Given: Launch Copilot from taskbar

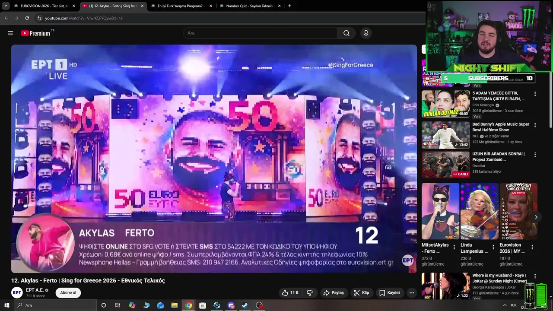Looking at the screenshot, I should tap(132, 305).
